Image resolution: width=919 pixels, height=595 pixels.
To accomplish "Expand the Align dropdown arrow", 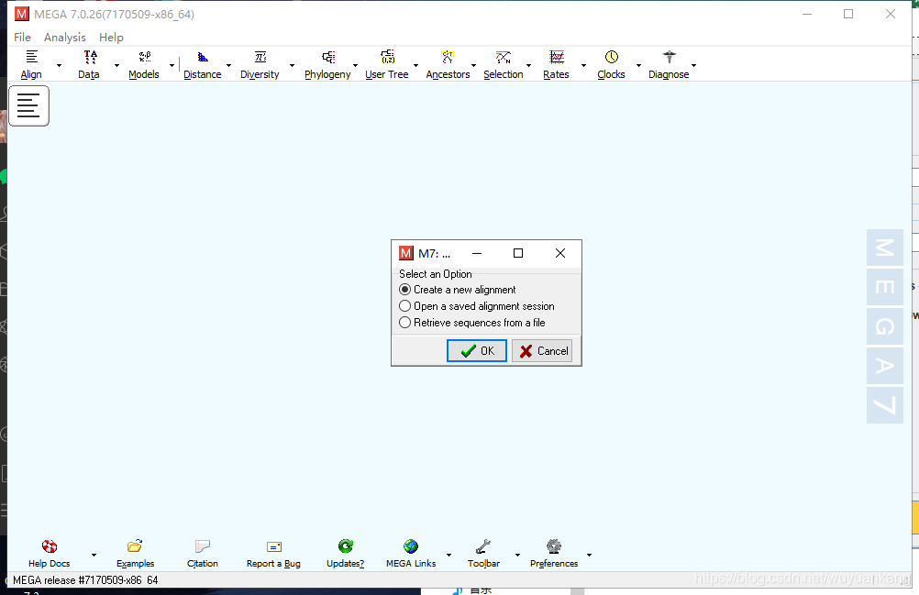I will pos(59,66).
